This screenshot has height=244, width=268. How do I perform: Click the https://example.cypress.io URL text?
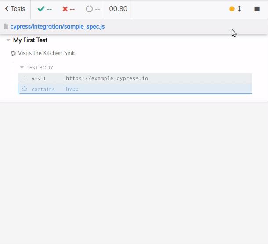click(x=107, y=79)
